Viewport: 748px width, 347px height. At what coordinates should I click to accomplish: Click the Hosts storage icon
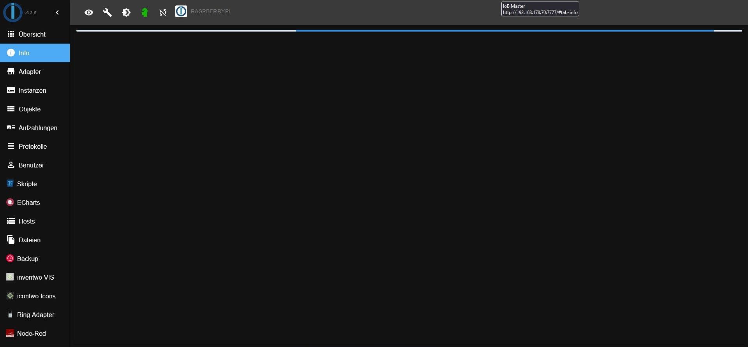click(x=11, y=221)
